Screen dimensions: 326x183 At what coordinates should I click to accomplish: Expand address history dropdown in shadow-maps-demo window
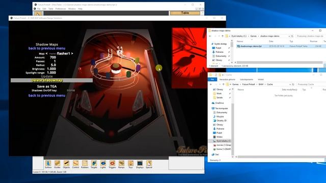289,36
